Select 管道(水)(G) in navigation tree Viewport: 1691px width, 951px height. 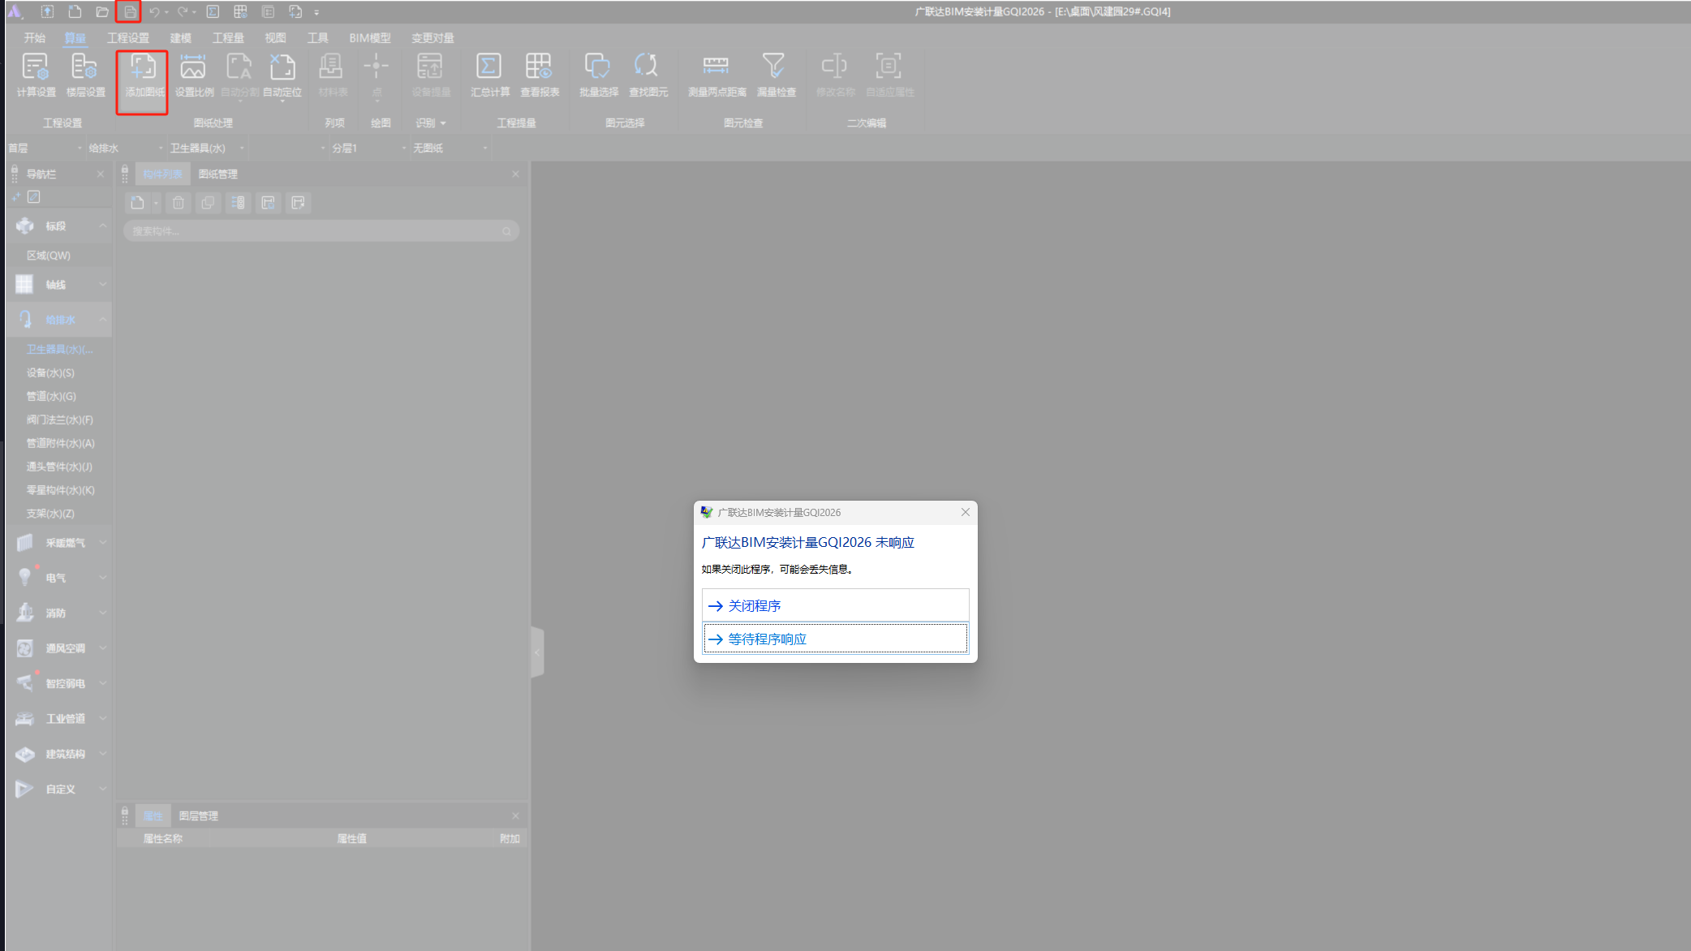(51, 396)
